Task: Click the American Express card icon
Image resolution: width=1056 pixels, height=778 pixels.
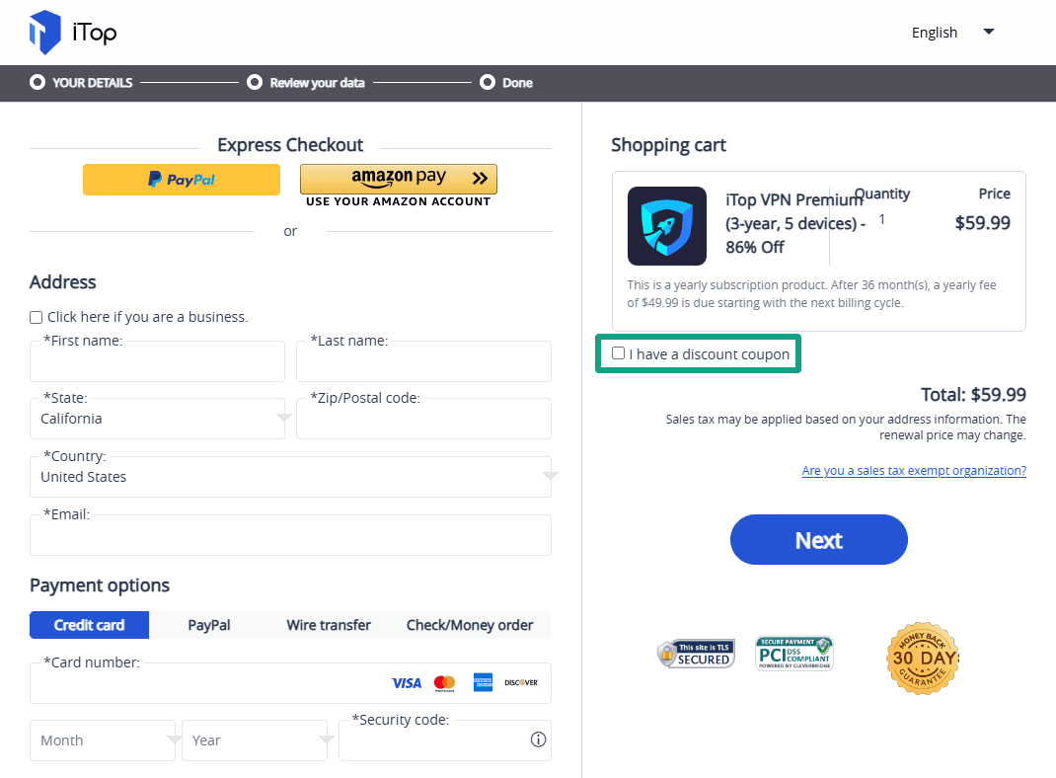Action: (x=483, y=682)
